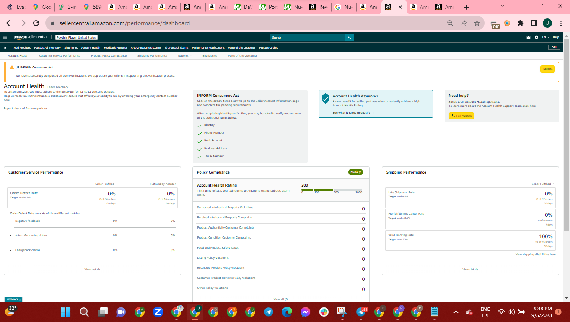Click View shipping eligibilities here
This screenshot has width=570, height=322.
(536, 254)
